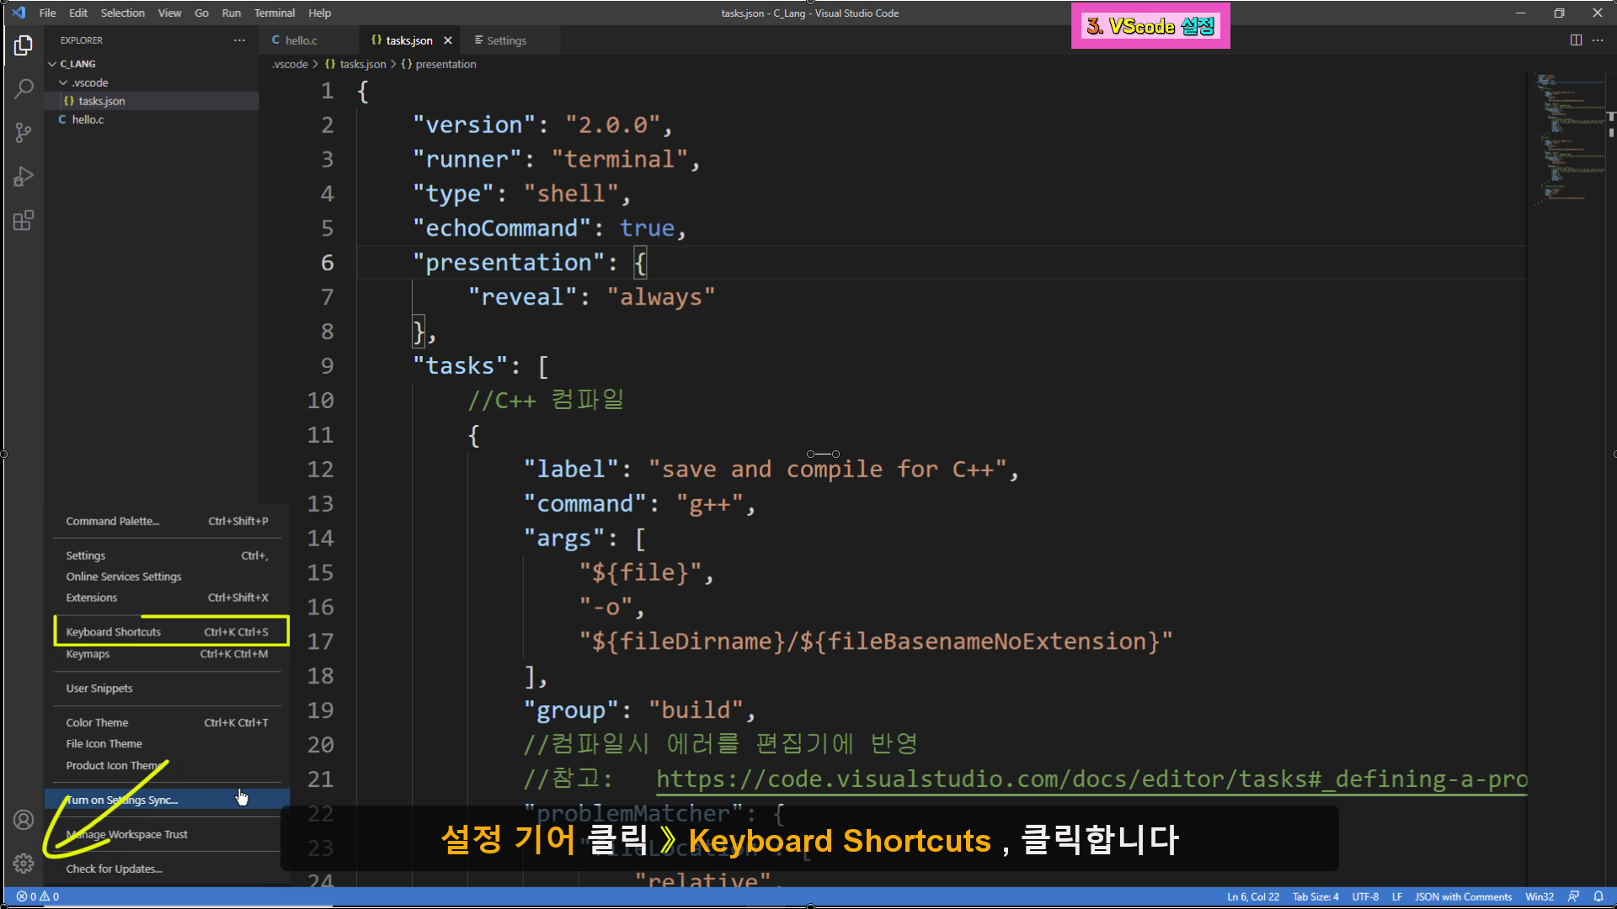Open the Explorer view in activity bar

coord(24,45)
